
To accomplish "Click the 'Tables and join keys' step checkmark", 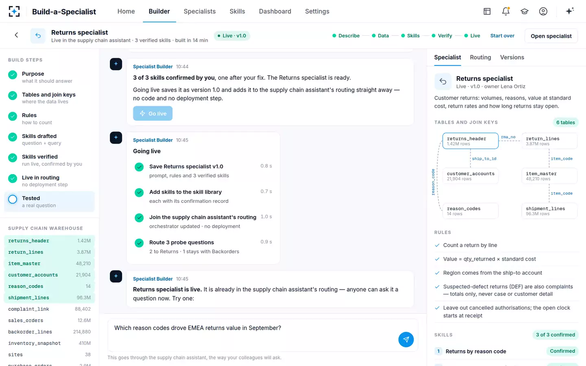I will coord(13,95).
